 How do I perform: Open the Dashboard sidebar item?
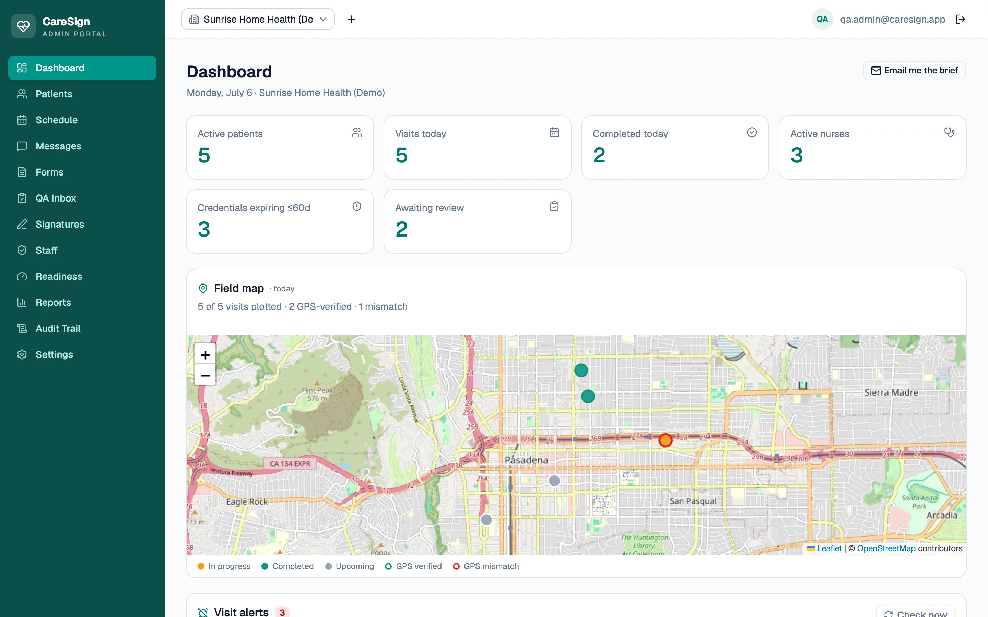(x=82, y=68)
